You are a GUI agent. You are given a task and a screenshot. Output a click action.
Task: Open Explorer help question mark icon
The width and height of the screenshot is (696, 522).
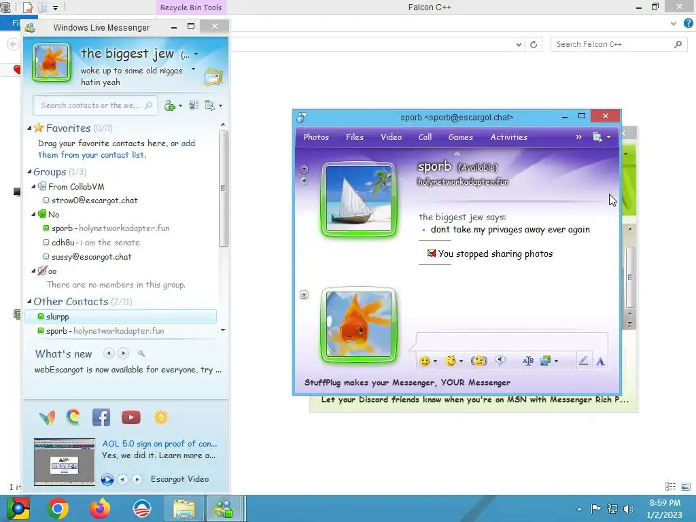pos(688,24)
